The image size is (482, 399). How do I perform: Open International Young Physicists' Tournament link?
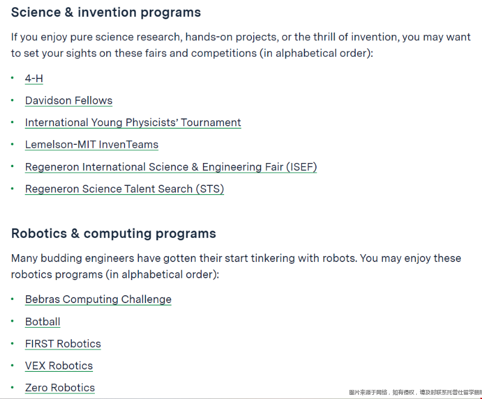pos(133,123)
